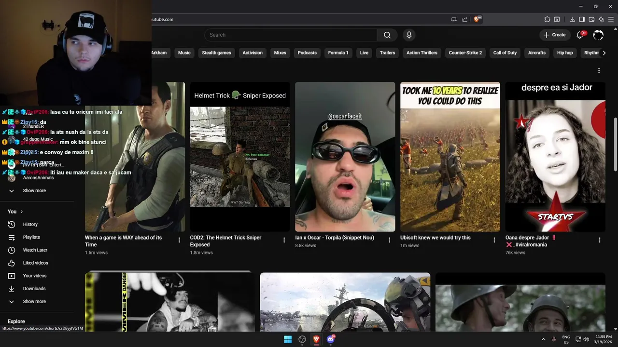Open the fighter jet cockpit video thumbnail
The width and height of the screenshot is (618, 347).
click(x=345, y=303)
